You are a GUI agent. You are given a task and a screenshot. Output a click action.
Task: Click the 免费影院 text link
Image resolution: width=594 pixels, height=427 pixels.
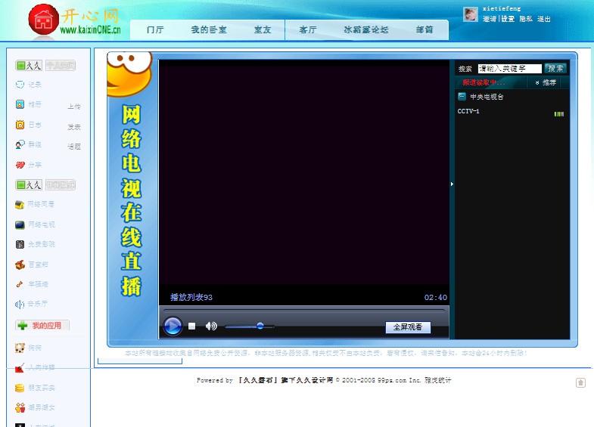42,244
